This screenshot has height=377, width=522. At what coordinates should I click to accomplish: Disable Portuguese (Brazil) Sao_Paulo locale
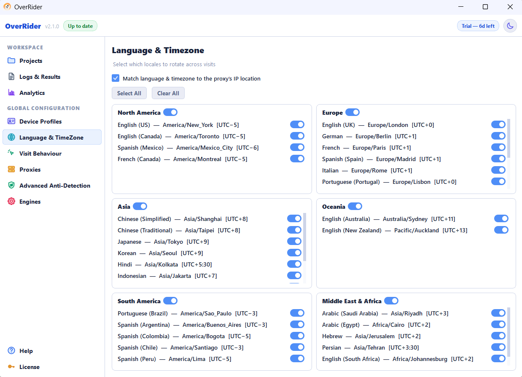click(x=297, y=313)
